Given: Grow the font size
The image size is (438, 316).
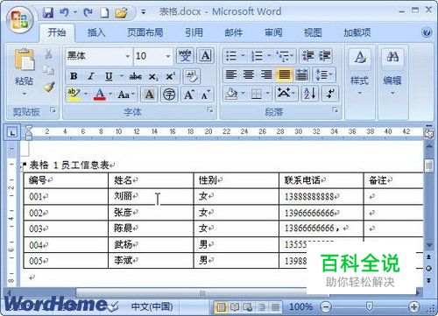Looking at the screenshot, I should [189, 95].
